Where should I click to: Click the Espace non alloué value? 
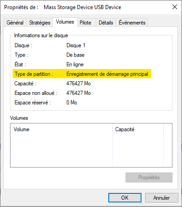tap(78, 93)
